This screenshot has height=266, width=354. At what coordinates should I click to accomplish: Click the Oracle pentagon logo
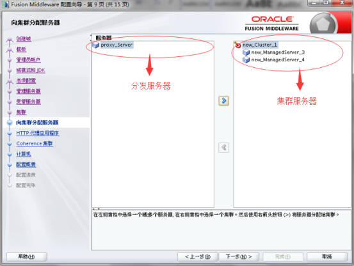(323, 24)
